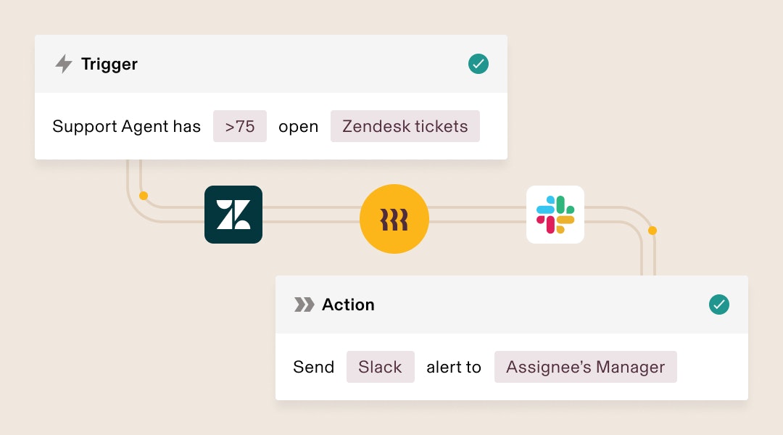Viewport: 783px width, 435px height.
Task: Click the 'open' text in trigger
Action: 298,127
